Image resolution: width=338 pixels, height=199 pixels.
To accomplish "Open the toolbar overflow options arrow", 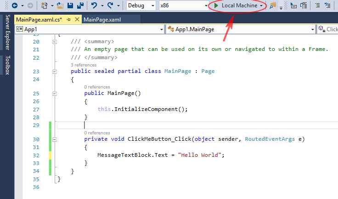I will 281,8.
